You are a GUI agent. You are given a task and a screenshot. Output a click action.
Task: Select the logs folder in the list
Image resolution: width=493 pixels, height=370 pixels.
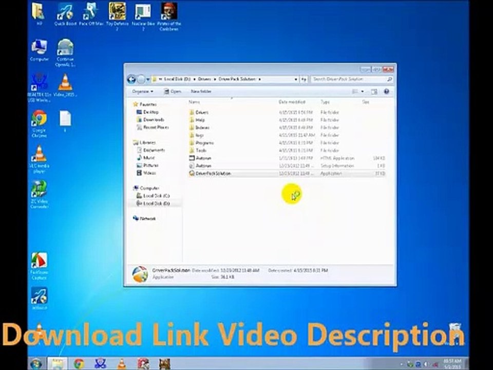click(199, 135)
